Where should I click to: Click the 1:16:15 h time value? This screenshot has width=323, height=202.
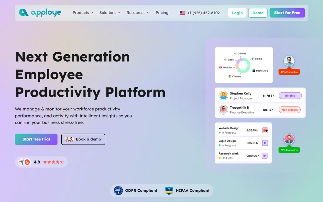(x=268, y=110)
